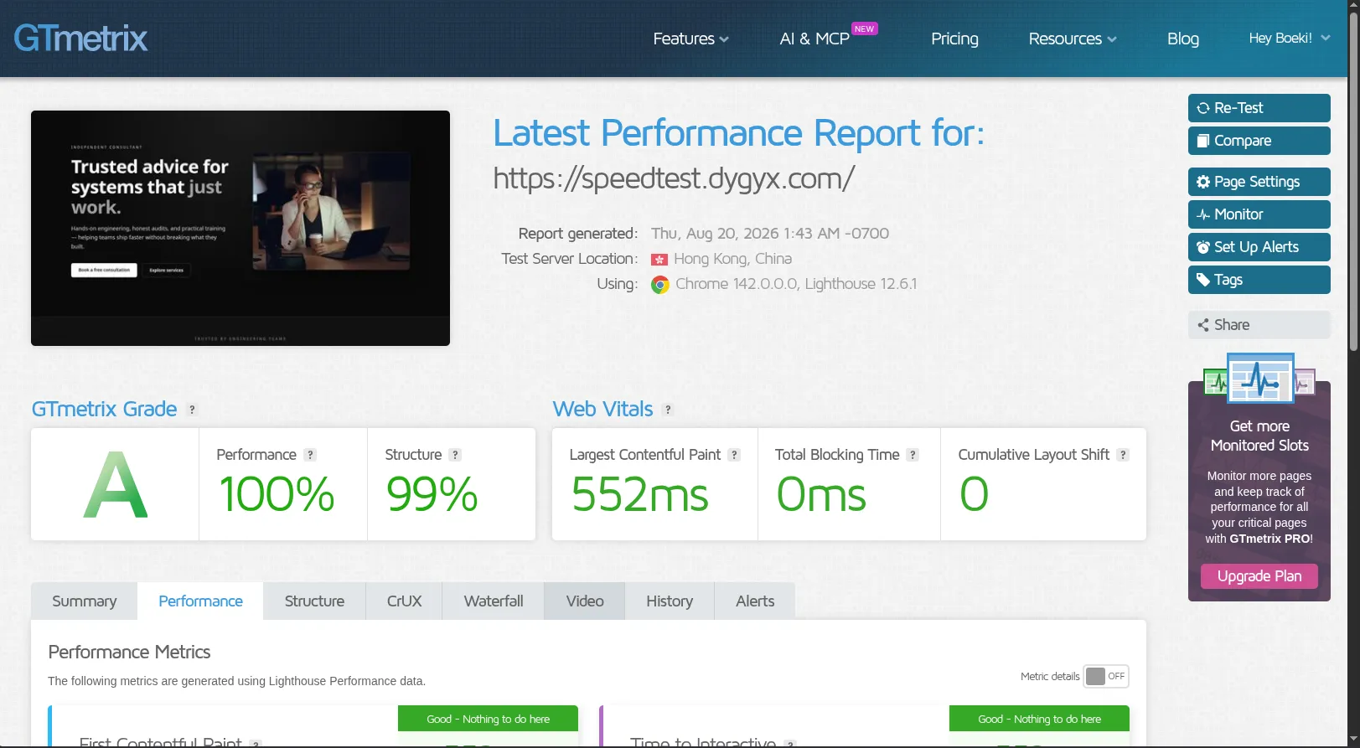This screenshot has width=1360, height=748.
Task: Click the NEW badge beside AI & MCP
Action: [865, 28]
